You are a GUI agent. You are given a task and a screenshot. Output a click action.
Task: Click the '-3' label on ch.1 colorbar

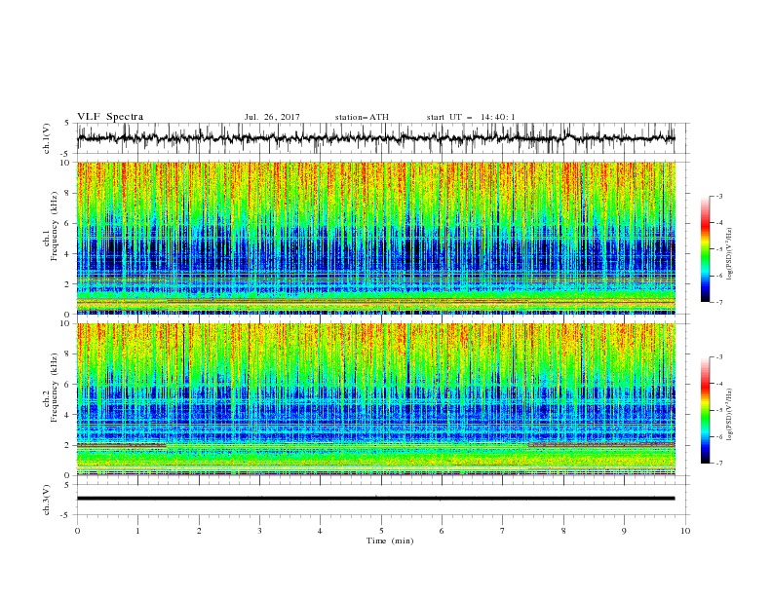(719, 196)
